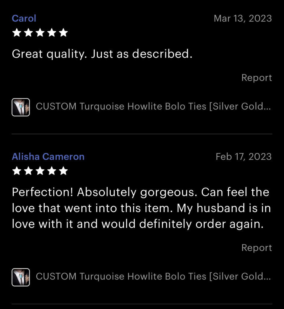Image resolution: width=284 pixels, height=309 pixels.
Task: Open CUSTOM Turquoise Howlite listing below Carol's review
Action: tap(153, 107)
